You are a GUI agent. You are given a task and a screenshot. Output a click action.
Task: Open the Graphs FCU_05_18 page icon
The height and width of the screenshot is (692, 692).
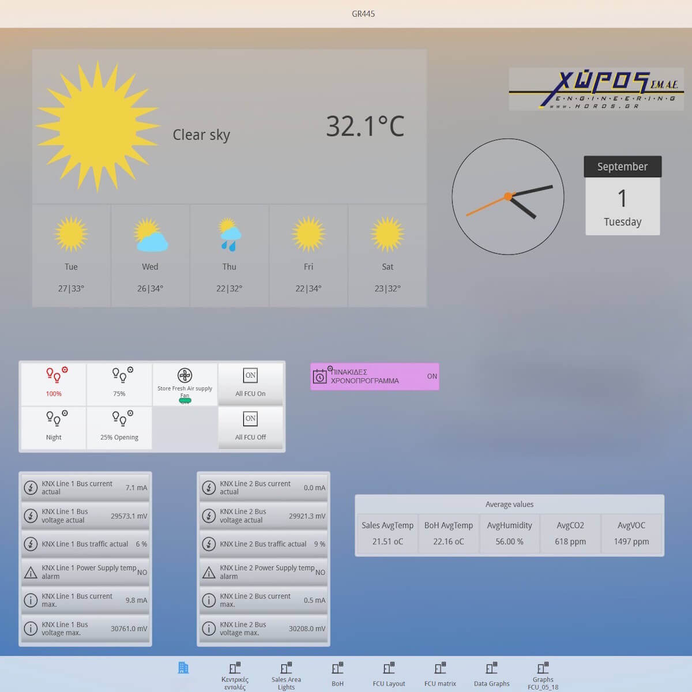543,668
